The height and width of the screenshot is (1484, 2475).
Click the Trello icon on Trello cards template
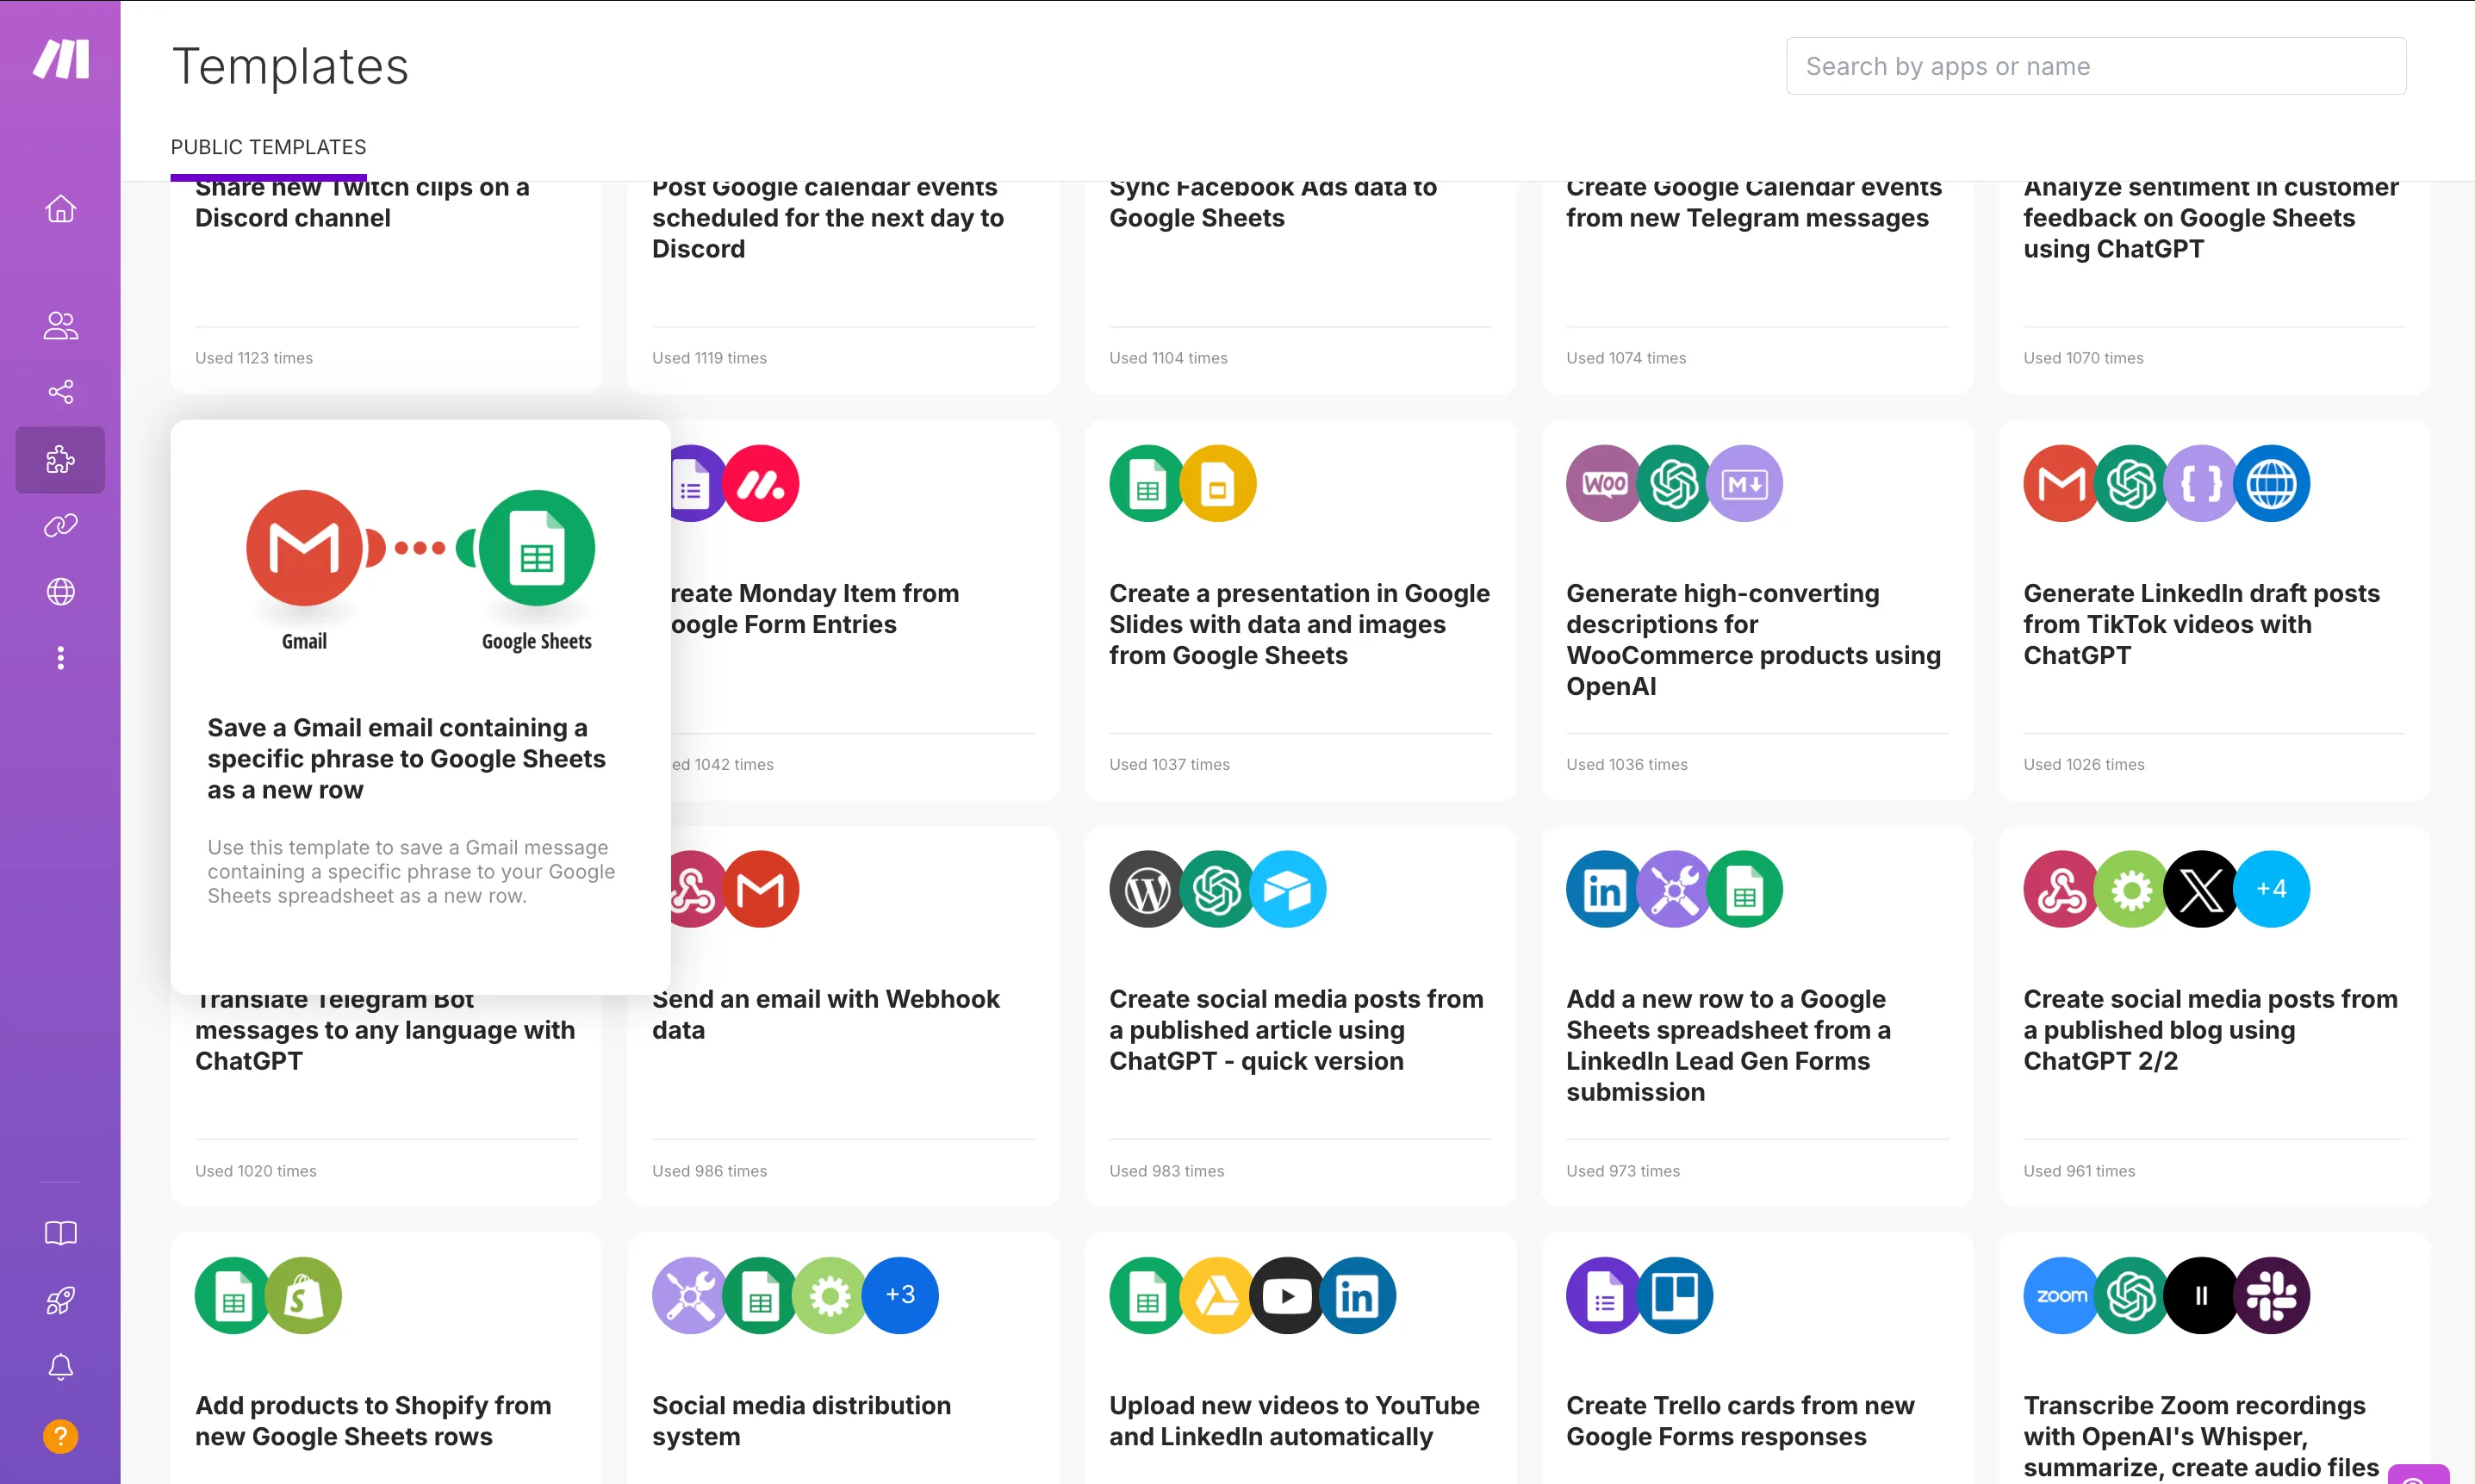pyautogui.click(x=1675, y=1295)
